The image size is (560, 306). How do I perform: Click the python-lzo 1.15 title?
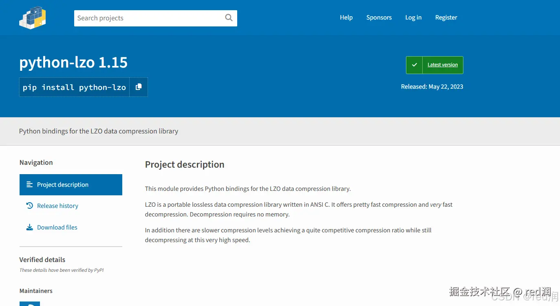pyautogui.click(x=73, y=62)
